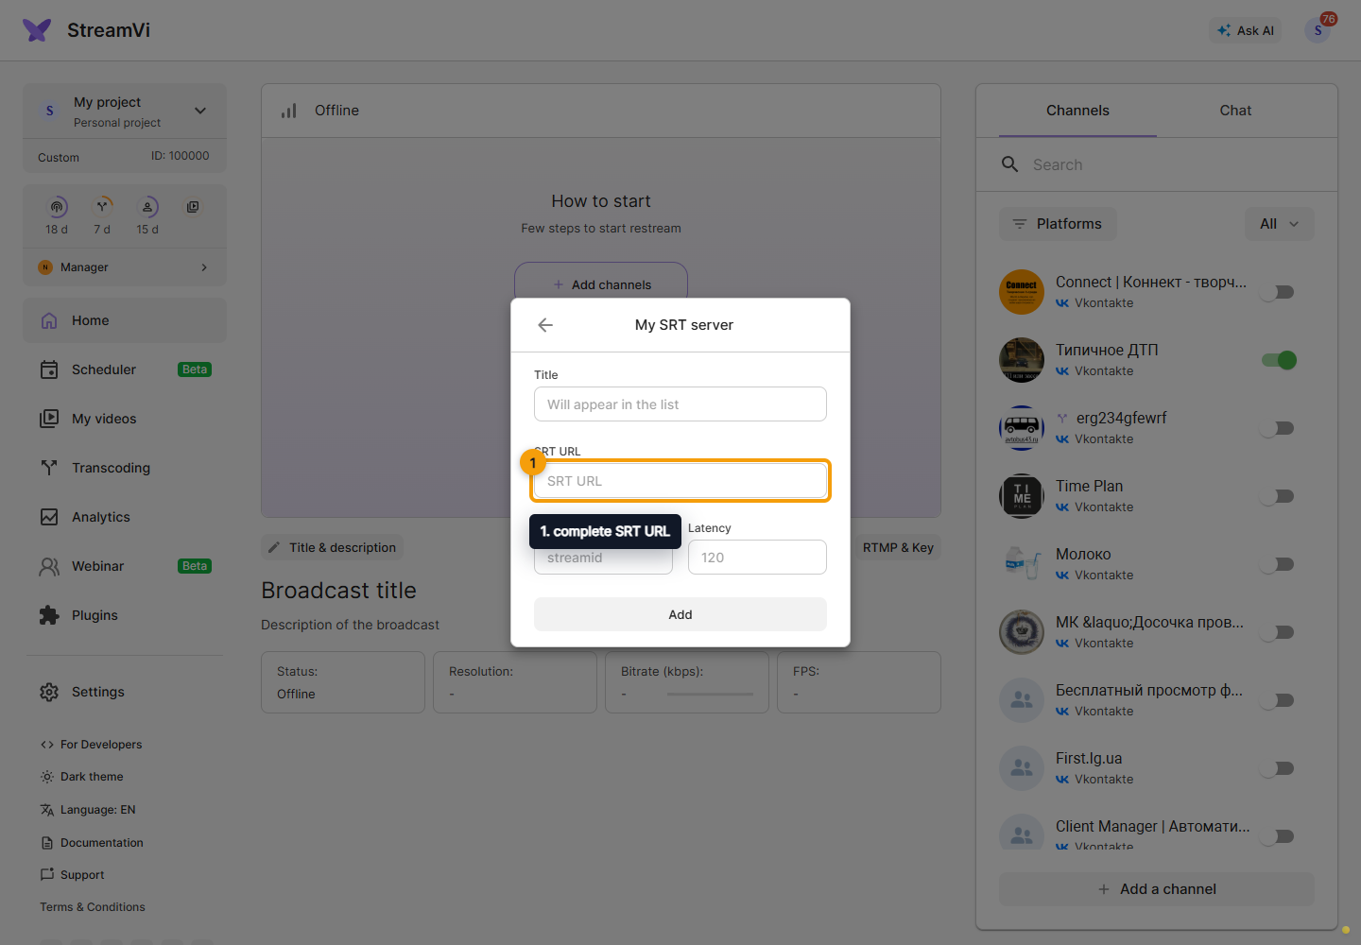Open the Platforms filter

[1058, 224]
